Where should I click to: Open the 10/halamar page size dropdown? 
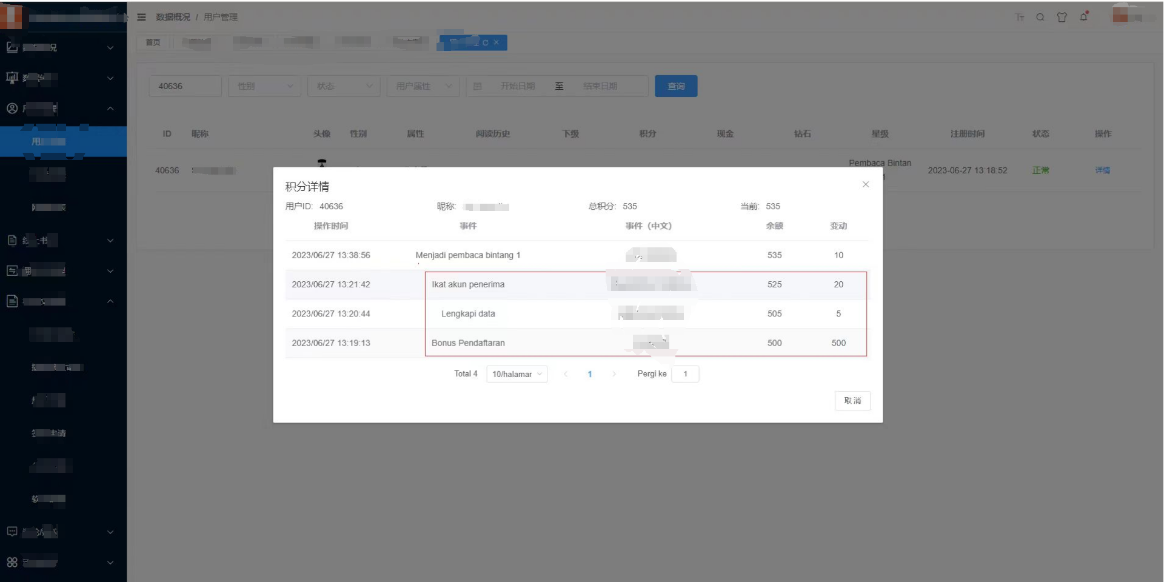pos(517,374)
